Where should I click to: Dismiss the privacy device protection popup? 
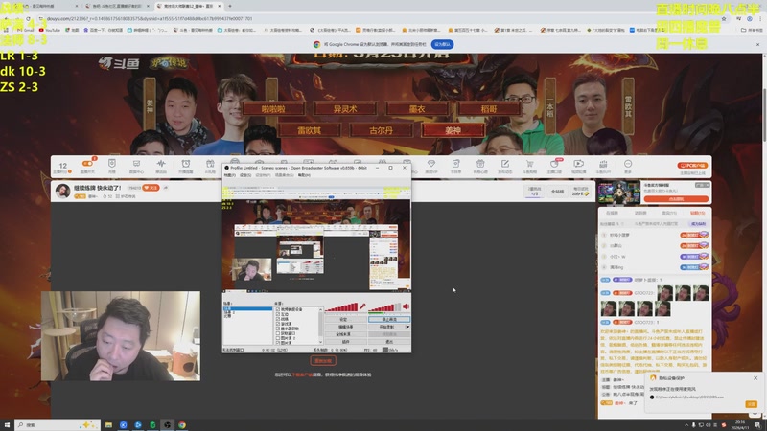755,378
